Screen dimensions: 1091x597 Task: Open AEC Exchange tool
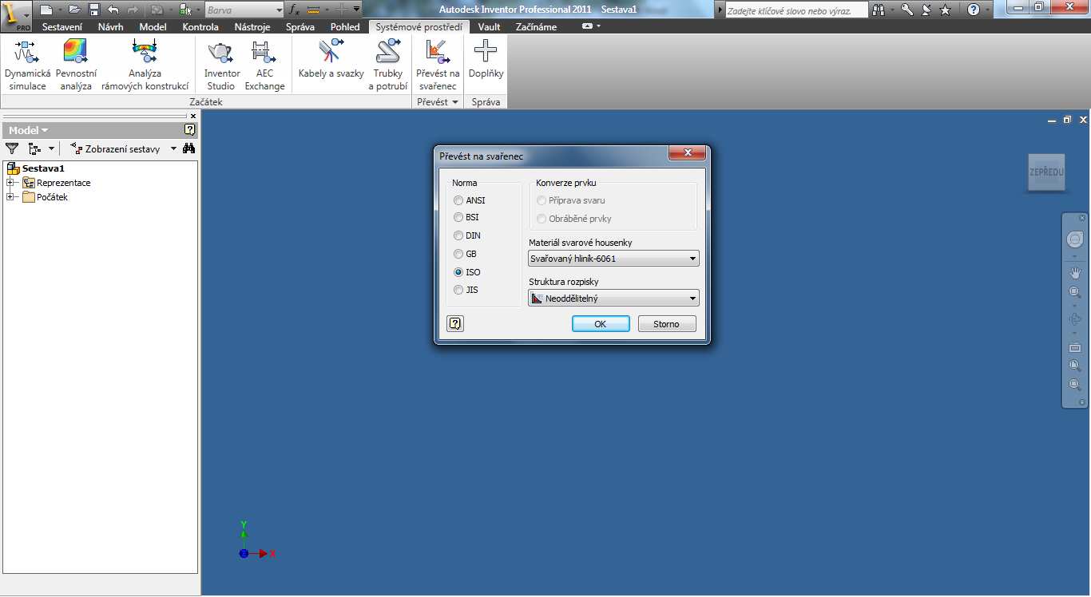point(264,65)
